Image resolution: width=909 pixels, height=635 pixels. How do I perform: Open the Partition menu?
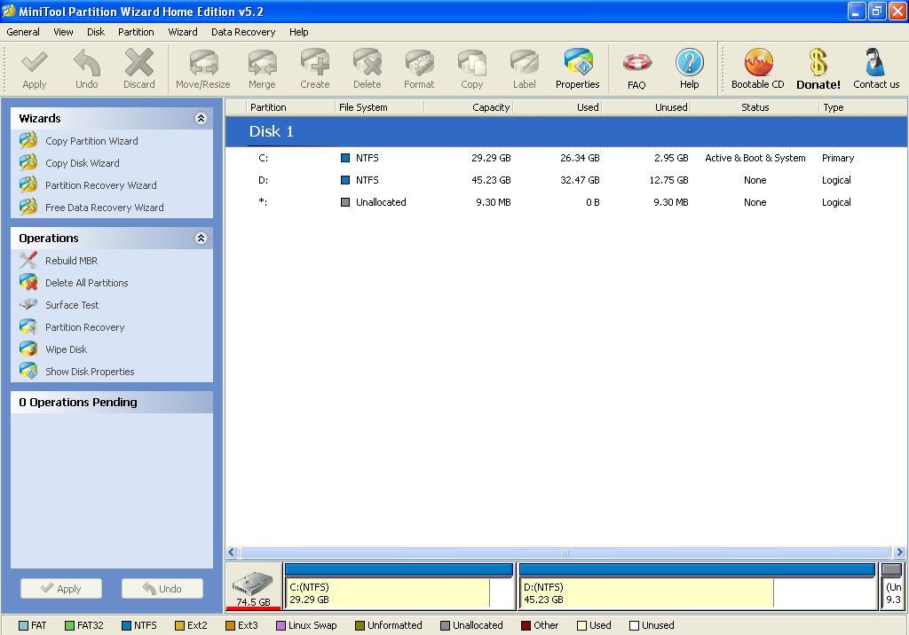136,32
